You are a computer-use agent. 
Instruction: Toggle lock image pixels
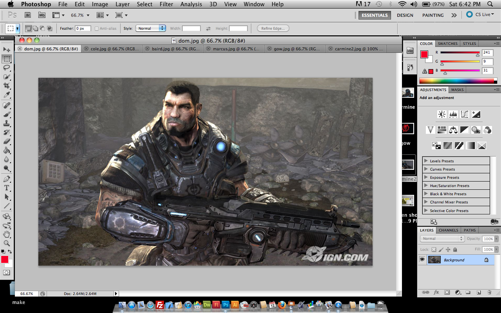click(441, 249)
